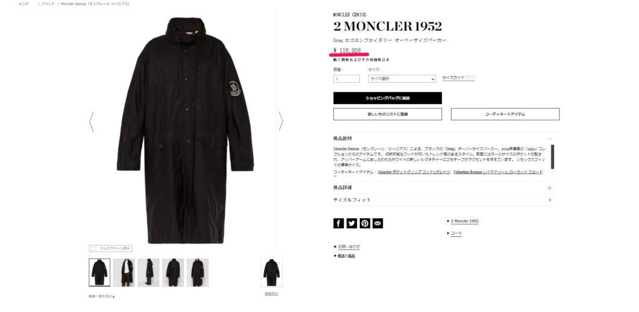Pin product with Pinterest icon

[x=365, y=223]
